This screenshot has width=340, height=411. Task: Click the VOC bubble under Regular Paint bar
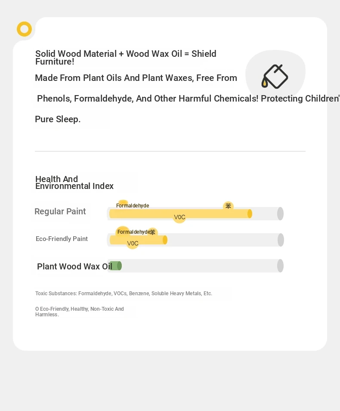click(x=179, y=217)
